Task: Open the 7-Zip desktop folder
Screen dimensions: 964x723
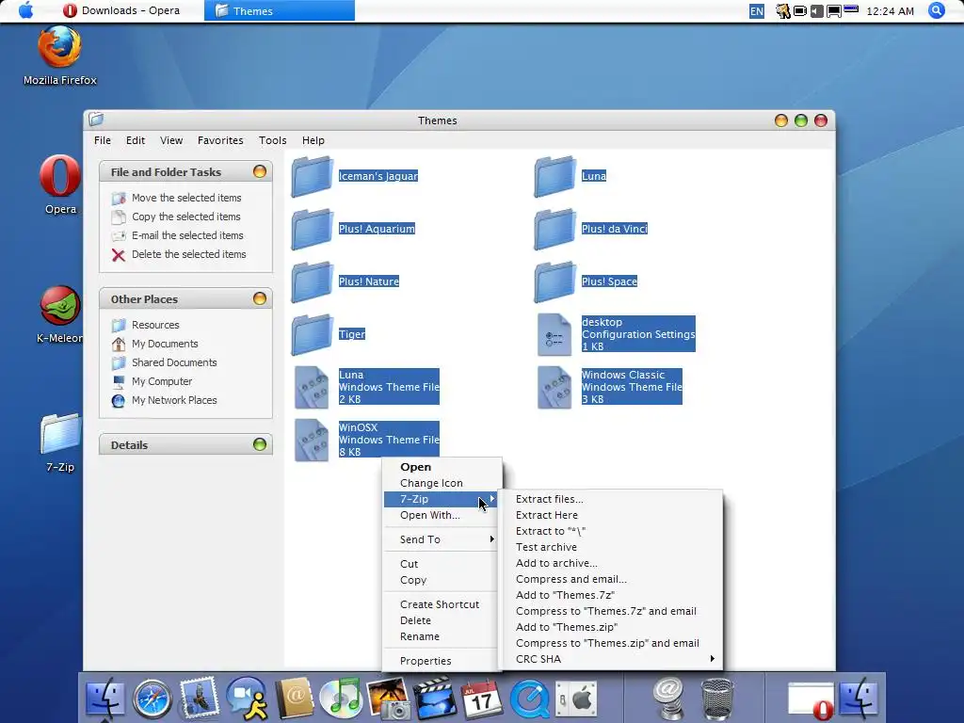Action: 60,433
